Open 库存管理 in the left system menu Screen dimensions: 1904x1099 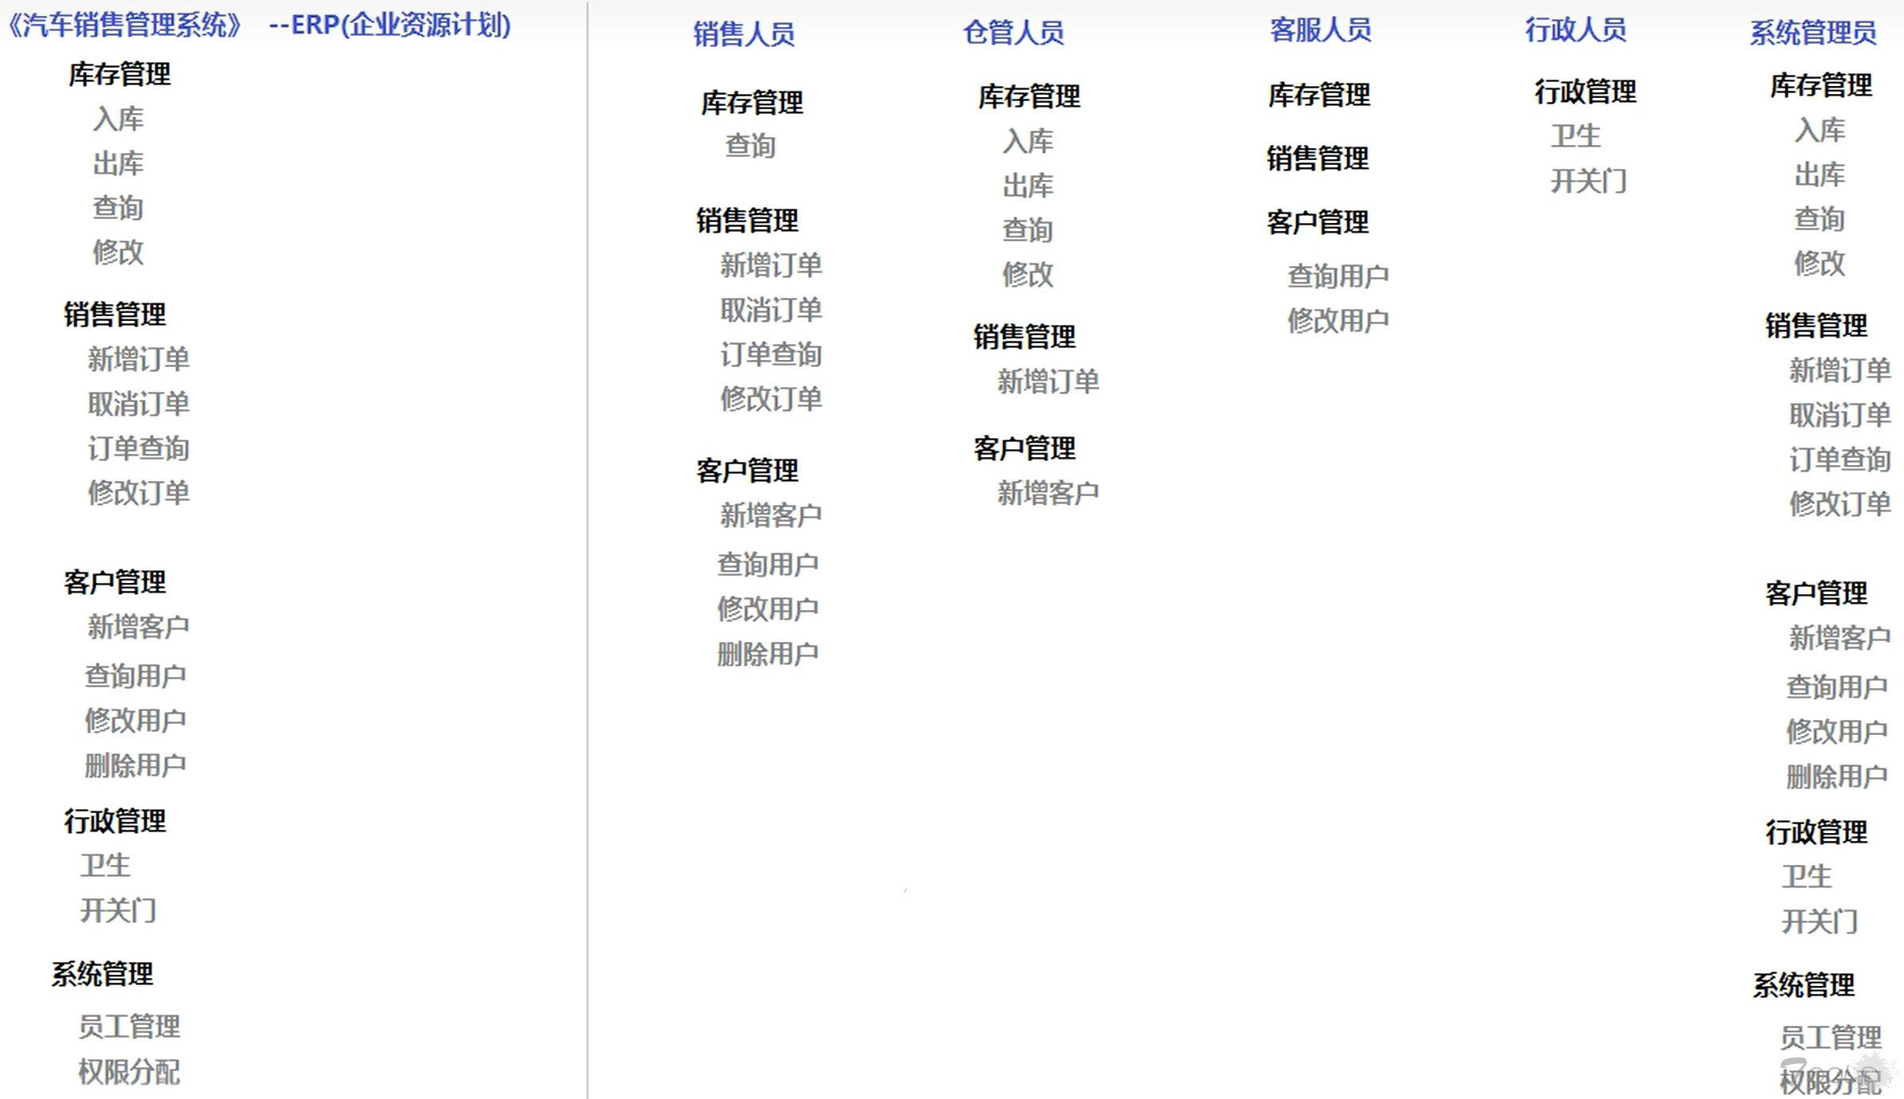pos(119,75)
